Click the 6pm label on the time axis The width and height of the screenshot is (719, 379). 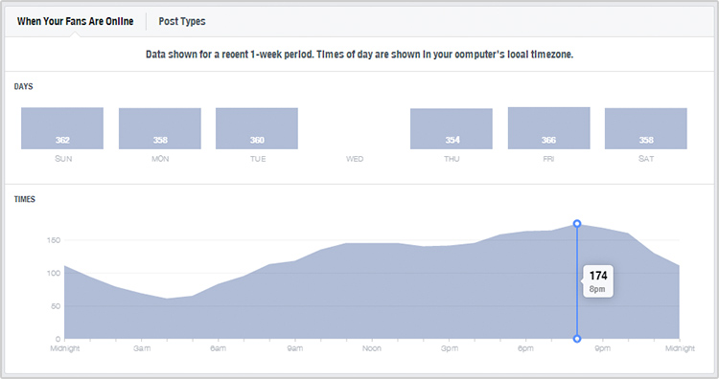pos(526,348)
